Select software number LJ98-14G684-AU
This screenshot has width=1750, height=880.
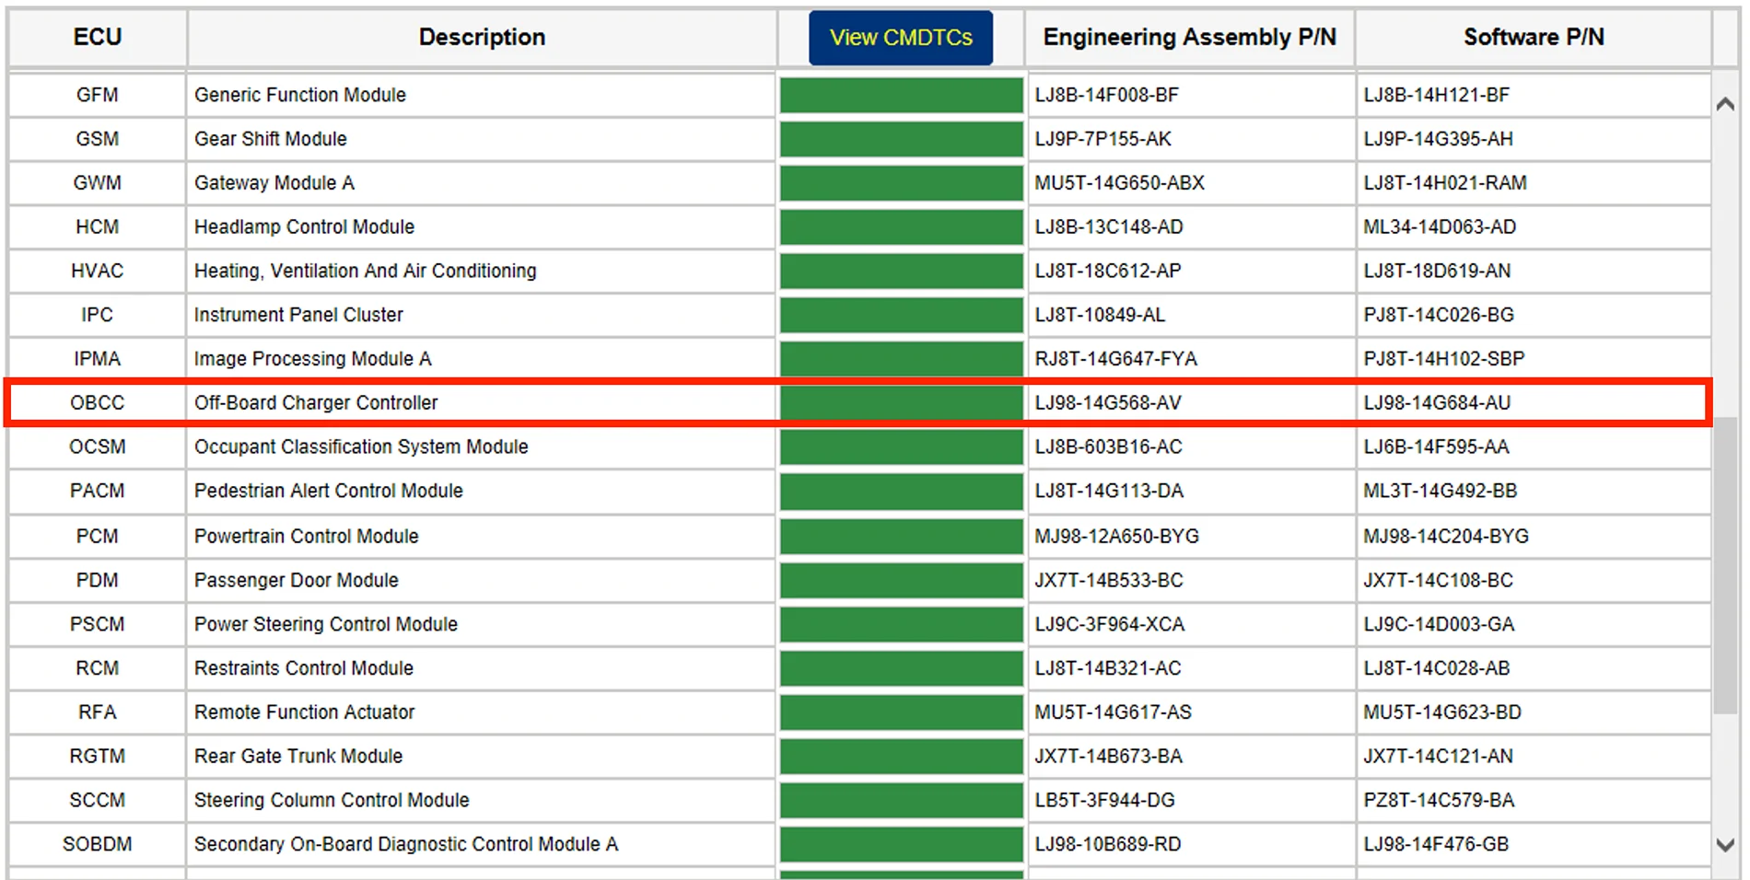click(x=1437, y=402)
